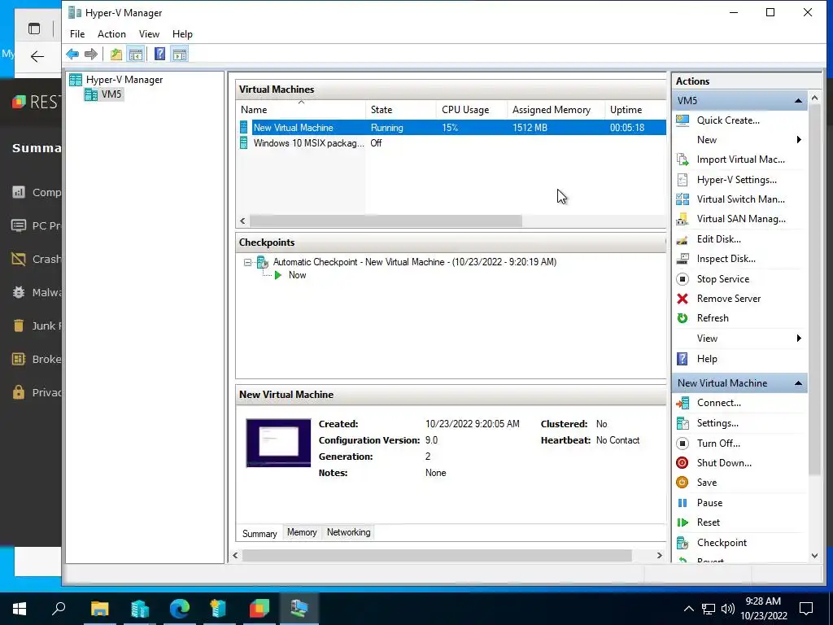Click Inspect Disk action
This screenshot has height=625, width=833.
[x=726, y=259]
